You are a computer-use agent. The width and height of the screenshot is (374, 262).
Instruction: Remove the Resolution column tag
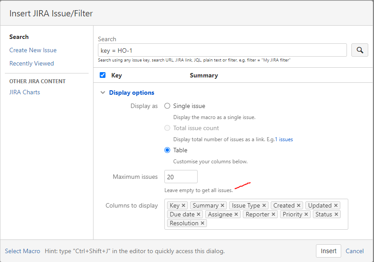tap(203, 223)
